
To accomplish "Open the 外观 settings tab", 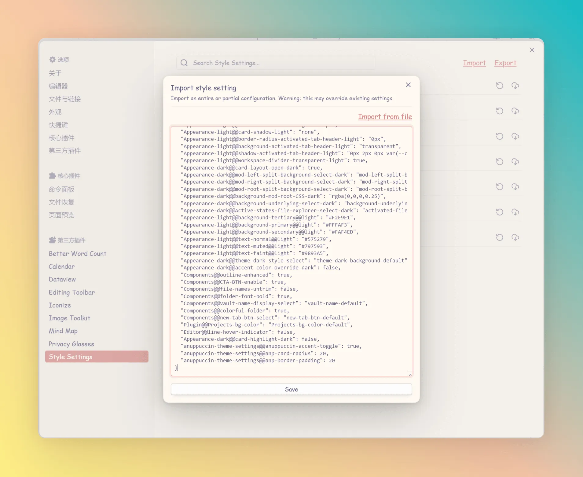I will (x=55, y=112).
